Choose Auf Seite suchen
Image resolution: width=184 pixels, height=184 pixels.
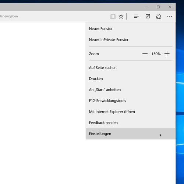point(131,68)
